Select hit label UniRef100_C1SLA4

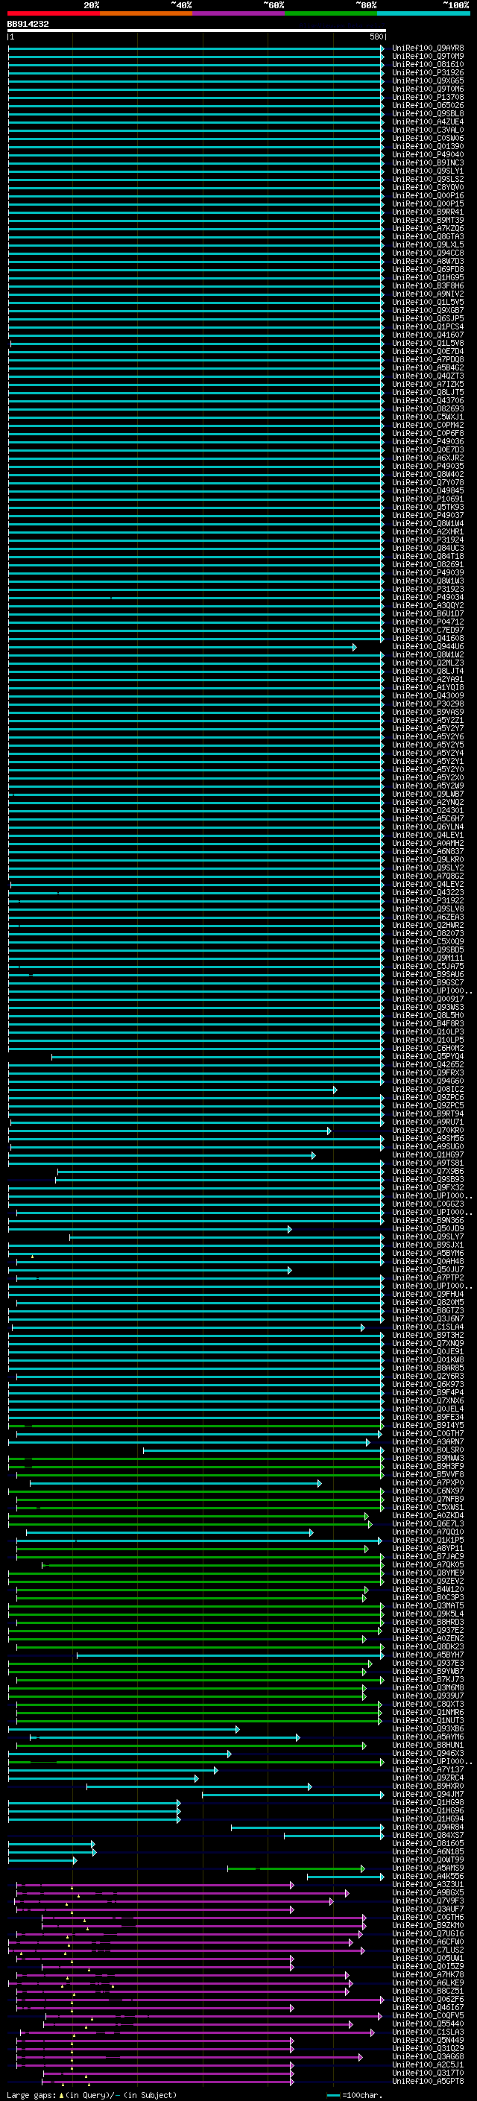point(428,1327)
